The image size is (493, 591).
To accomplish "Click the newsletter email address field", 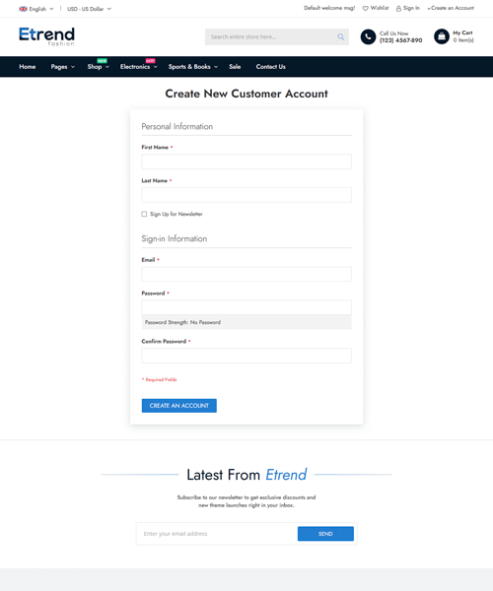I will (x=217, y=534).
